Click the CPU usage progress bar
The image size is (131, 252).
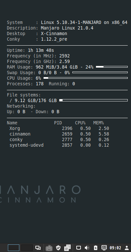click(85, 78)
